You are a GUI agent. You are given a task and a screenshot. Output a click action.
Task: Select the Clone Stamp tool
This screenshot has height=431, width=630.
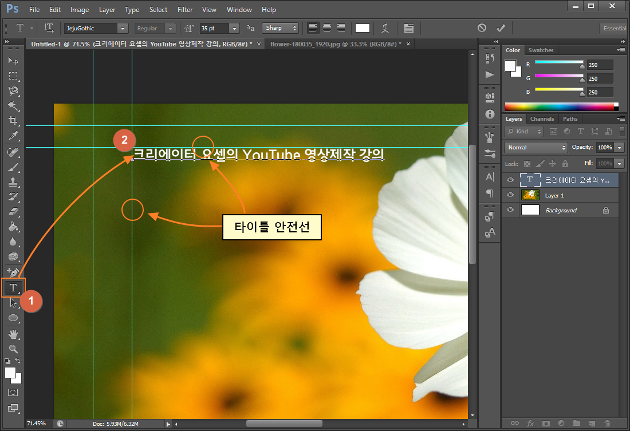13,182
